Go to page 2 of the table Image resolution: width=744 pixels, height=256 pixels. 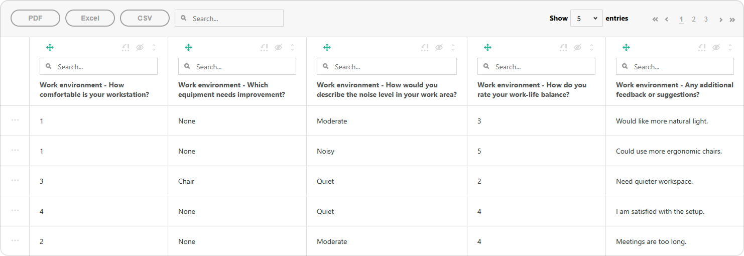(x=693, y=20)
